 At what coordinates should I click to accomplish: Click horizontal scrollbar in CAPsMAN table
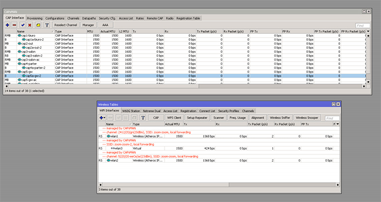pyautogui.click(x=185, y=86)
